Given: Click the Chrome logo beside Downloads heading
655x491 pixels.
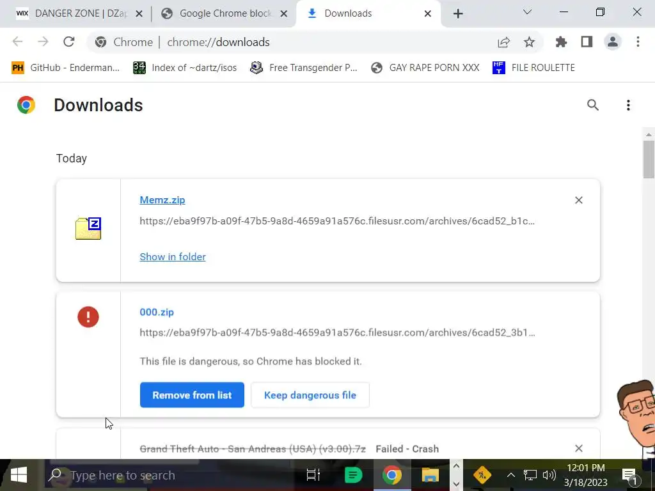Looking at the screenshot, I should (26, 105).
